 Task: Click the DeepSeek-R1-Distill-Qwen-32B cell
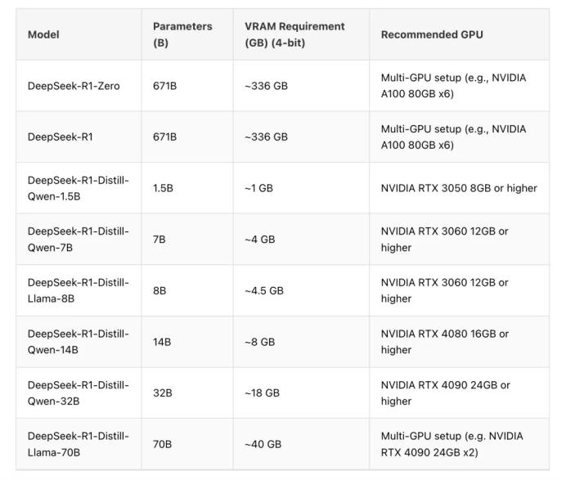coord(79,393)
